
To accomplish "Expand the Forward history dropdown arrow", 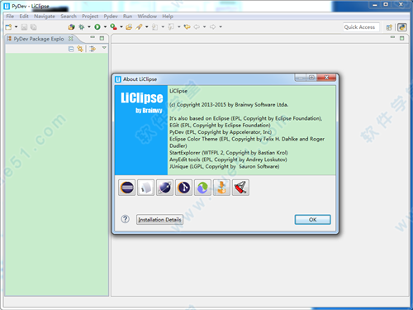I will coord(221,26).
